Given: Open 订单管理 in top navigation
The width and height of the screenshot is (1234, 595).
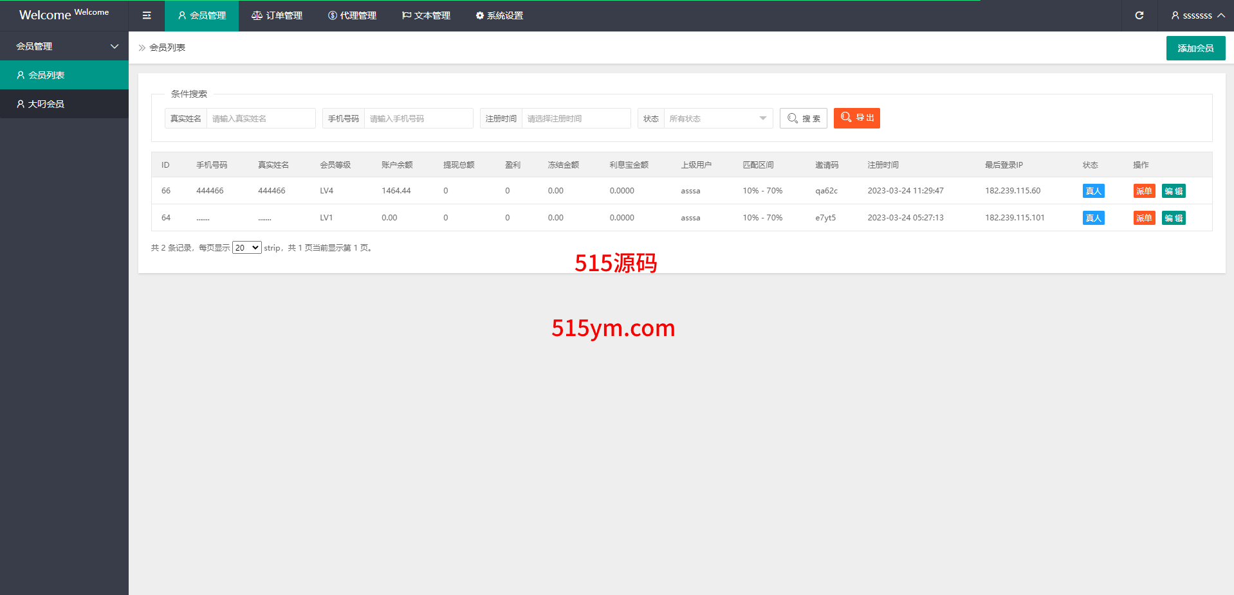Looking at the screenshot, I should (277, 15).
